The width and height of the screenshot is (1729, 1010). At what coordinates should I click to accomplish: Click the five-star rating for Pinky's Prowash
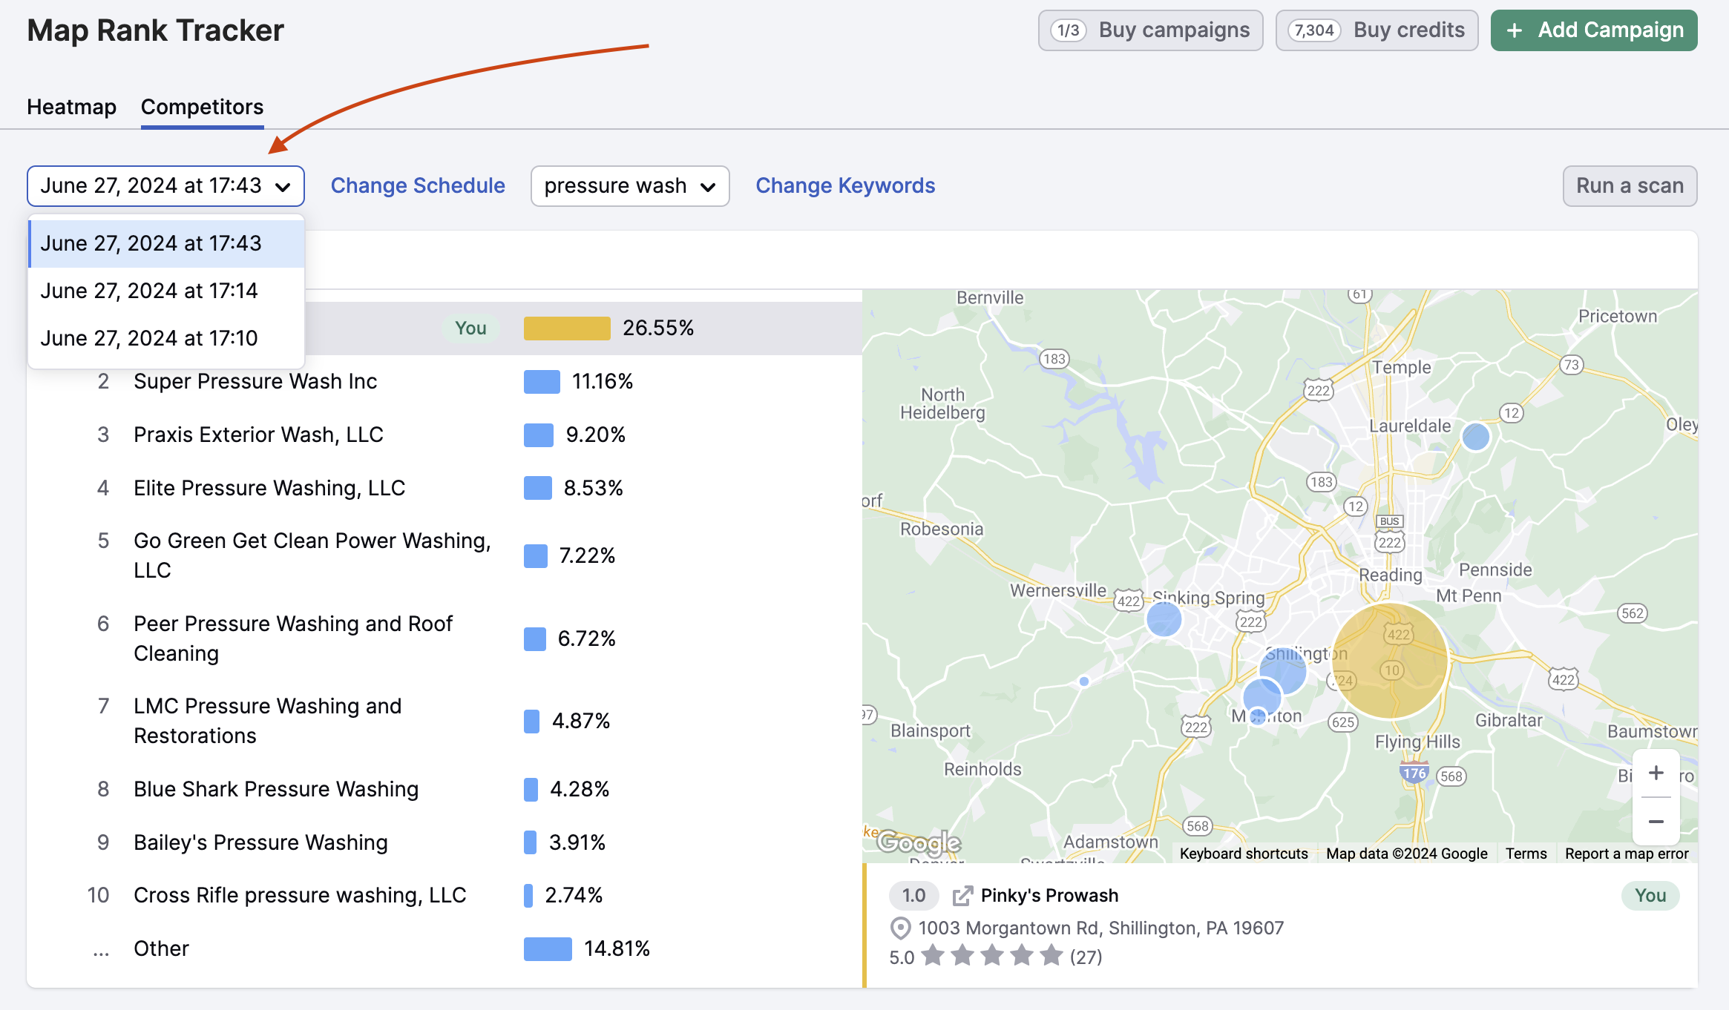pos(992,956)
